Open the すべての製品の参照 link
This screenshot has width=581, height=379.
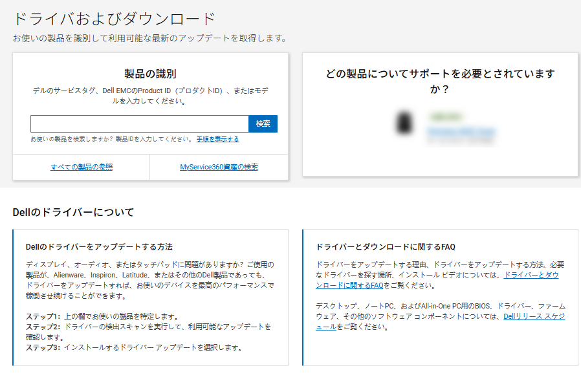pyautogui.click(x=82, y=167)
